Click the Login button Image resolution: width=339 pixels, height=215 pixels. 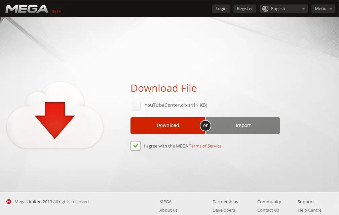click(221, 9)
